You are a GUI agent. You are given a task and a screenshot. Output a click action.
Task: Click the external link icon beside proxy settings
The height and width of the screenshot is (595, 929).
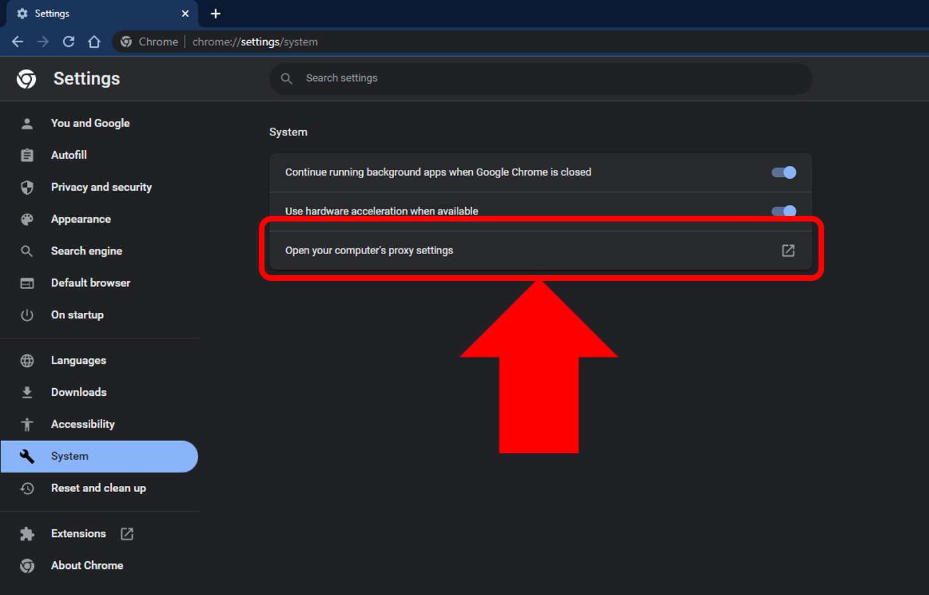pyautogui.click(x=788, y=250)
